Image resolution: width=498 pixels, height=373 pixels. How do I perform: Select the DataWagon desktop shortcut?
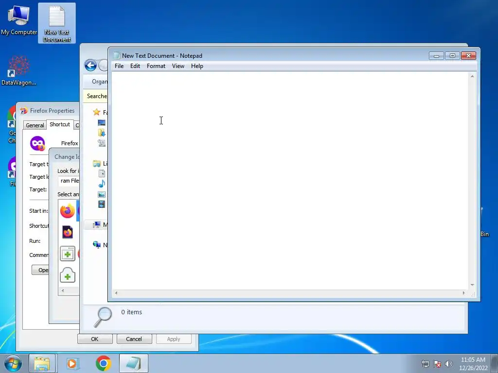[x=19, y=70]
